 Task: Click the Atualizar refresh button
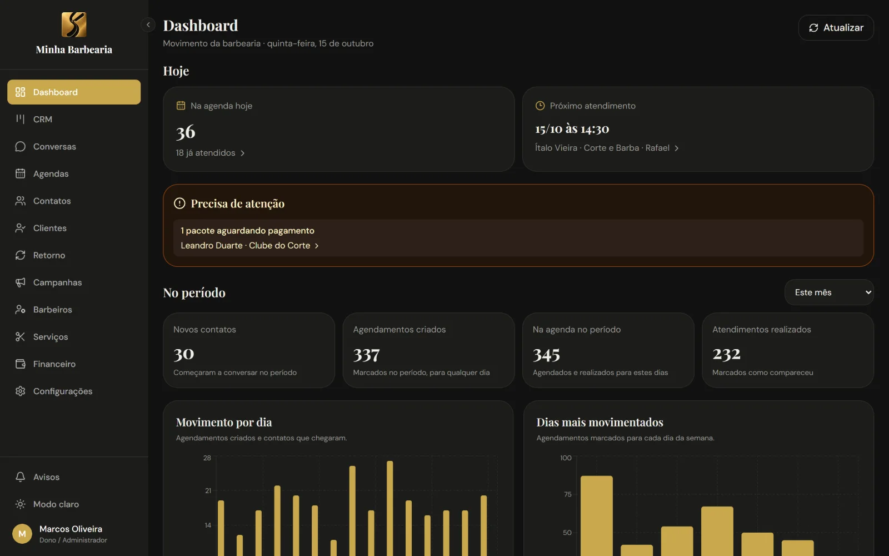[x=836, y=28]
